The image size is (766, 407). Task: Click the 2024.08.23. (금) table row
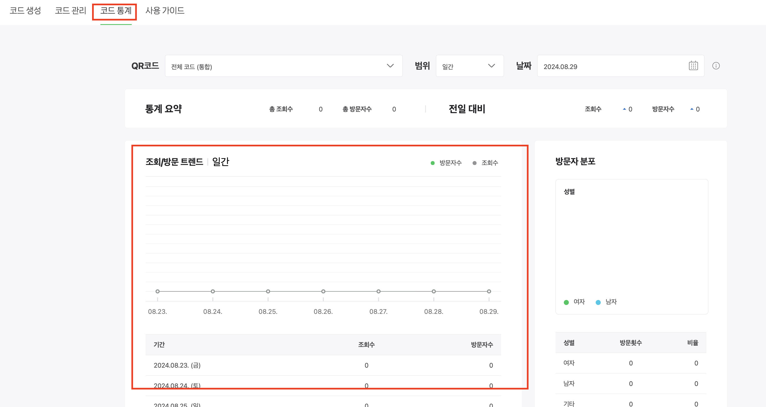(x=177, y=365)
